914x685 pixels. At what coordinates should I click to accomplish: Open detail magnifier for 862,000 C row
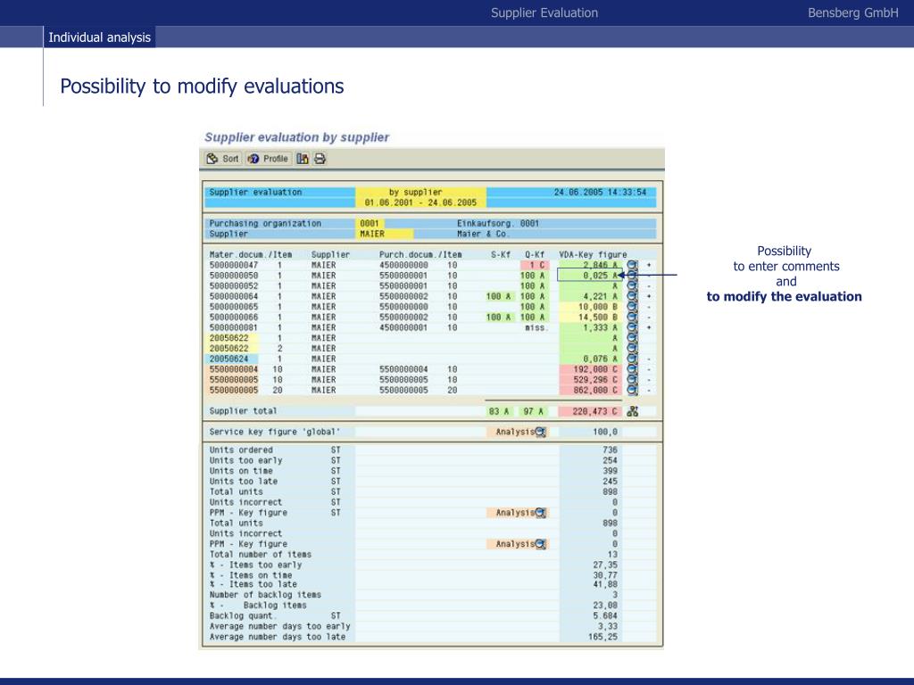click(x=633, y=391)
